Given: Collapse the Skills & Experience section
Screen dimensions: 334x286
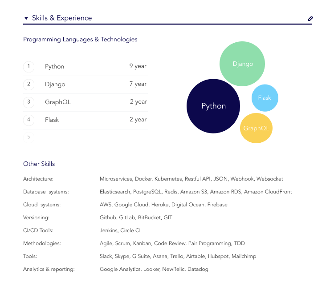Looking at the screenshot, I should [26, 19].
